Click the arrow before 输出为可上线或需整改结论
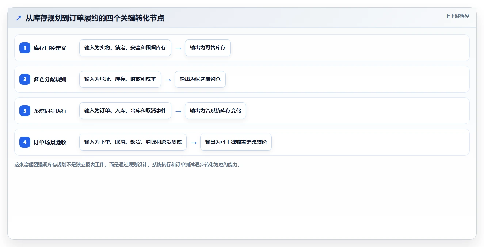 click(x=194, y=142)
